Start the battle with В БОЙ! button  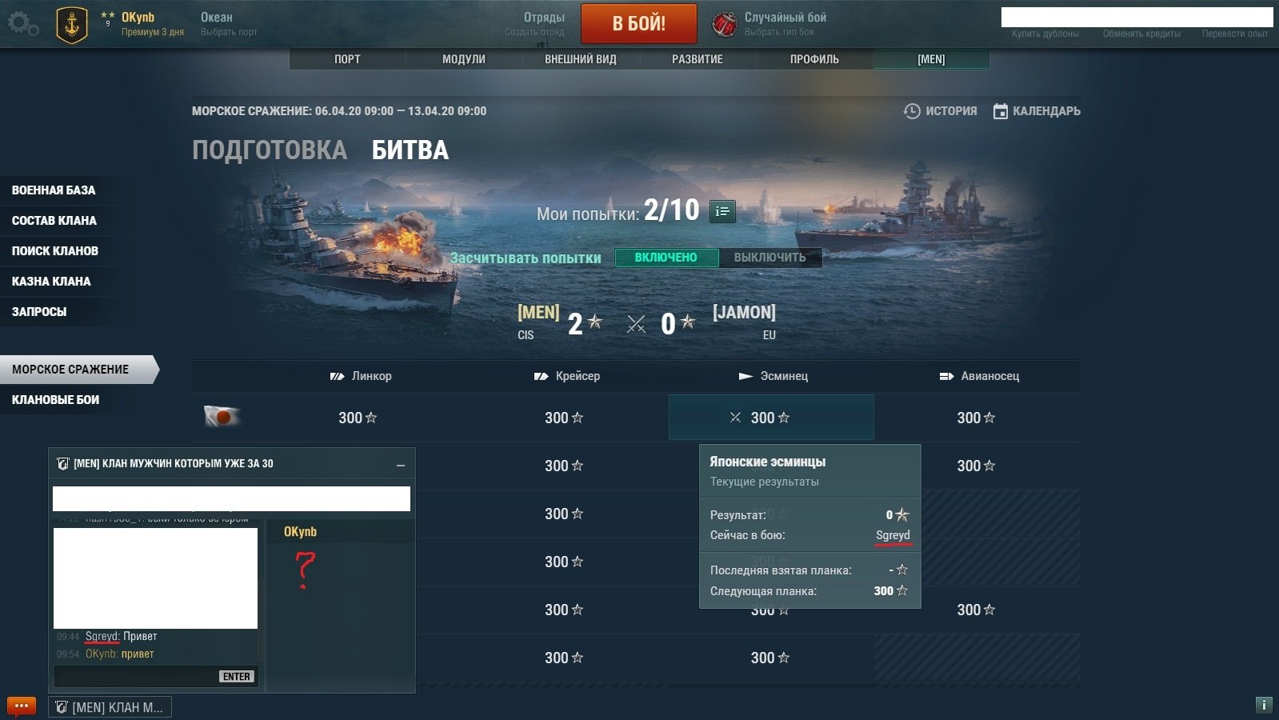click(x=639, y=23)
